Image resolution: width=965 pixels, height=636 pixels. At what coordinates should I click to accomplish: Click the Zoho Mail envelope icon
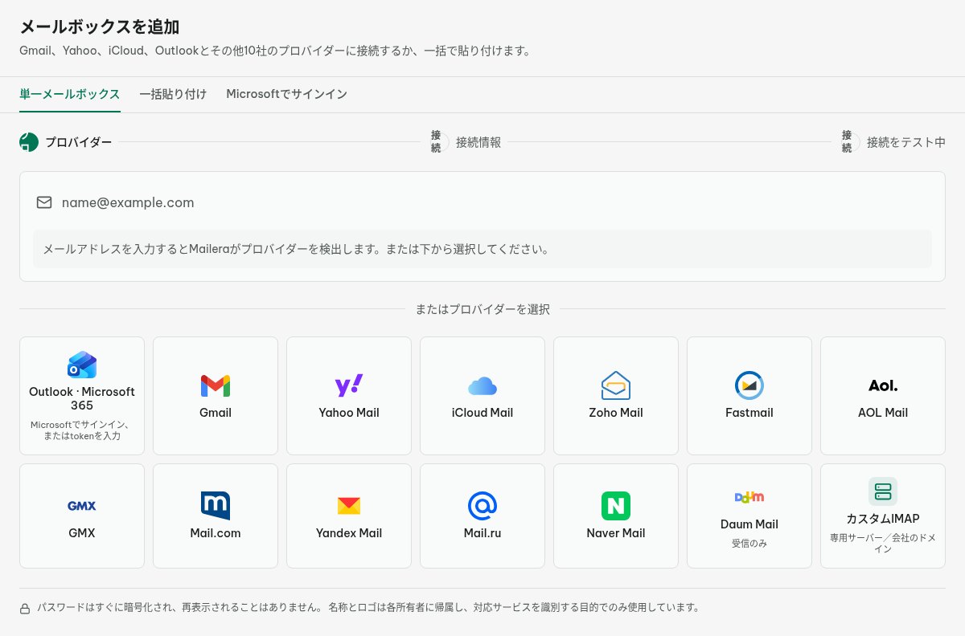point(616,385)
